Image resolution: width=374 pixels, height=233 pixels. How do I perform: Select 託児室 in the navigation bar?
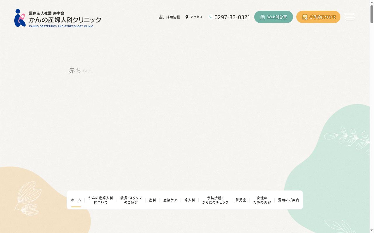(x=241, y=200)
